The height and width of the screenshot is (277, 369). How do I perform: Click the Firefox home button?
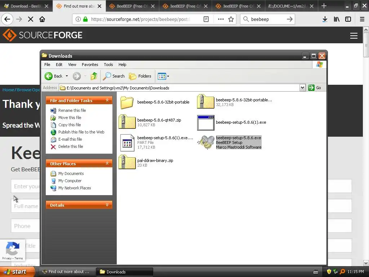point(42,19)
